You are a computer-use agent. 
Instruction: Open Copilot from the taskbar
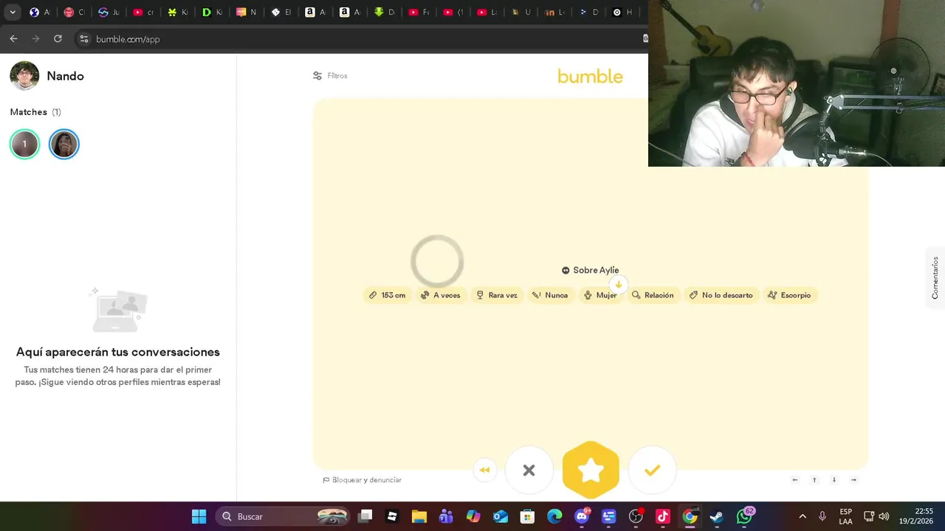click(x=473, y=516)
